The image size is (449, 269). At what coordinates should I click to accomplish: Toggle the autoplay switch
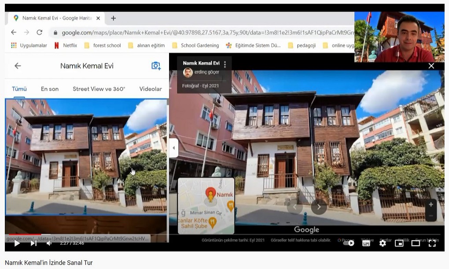click(x=349, y=243)
